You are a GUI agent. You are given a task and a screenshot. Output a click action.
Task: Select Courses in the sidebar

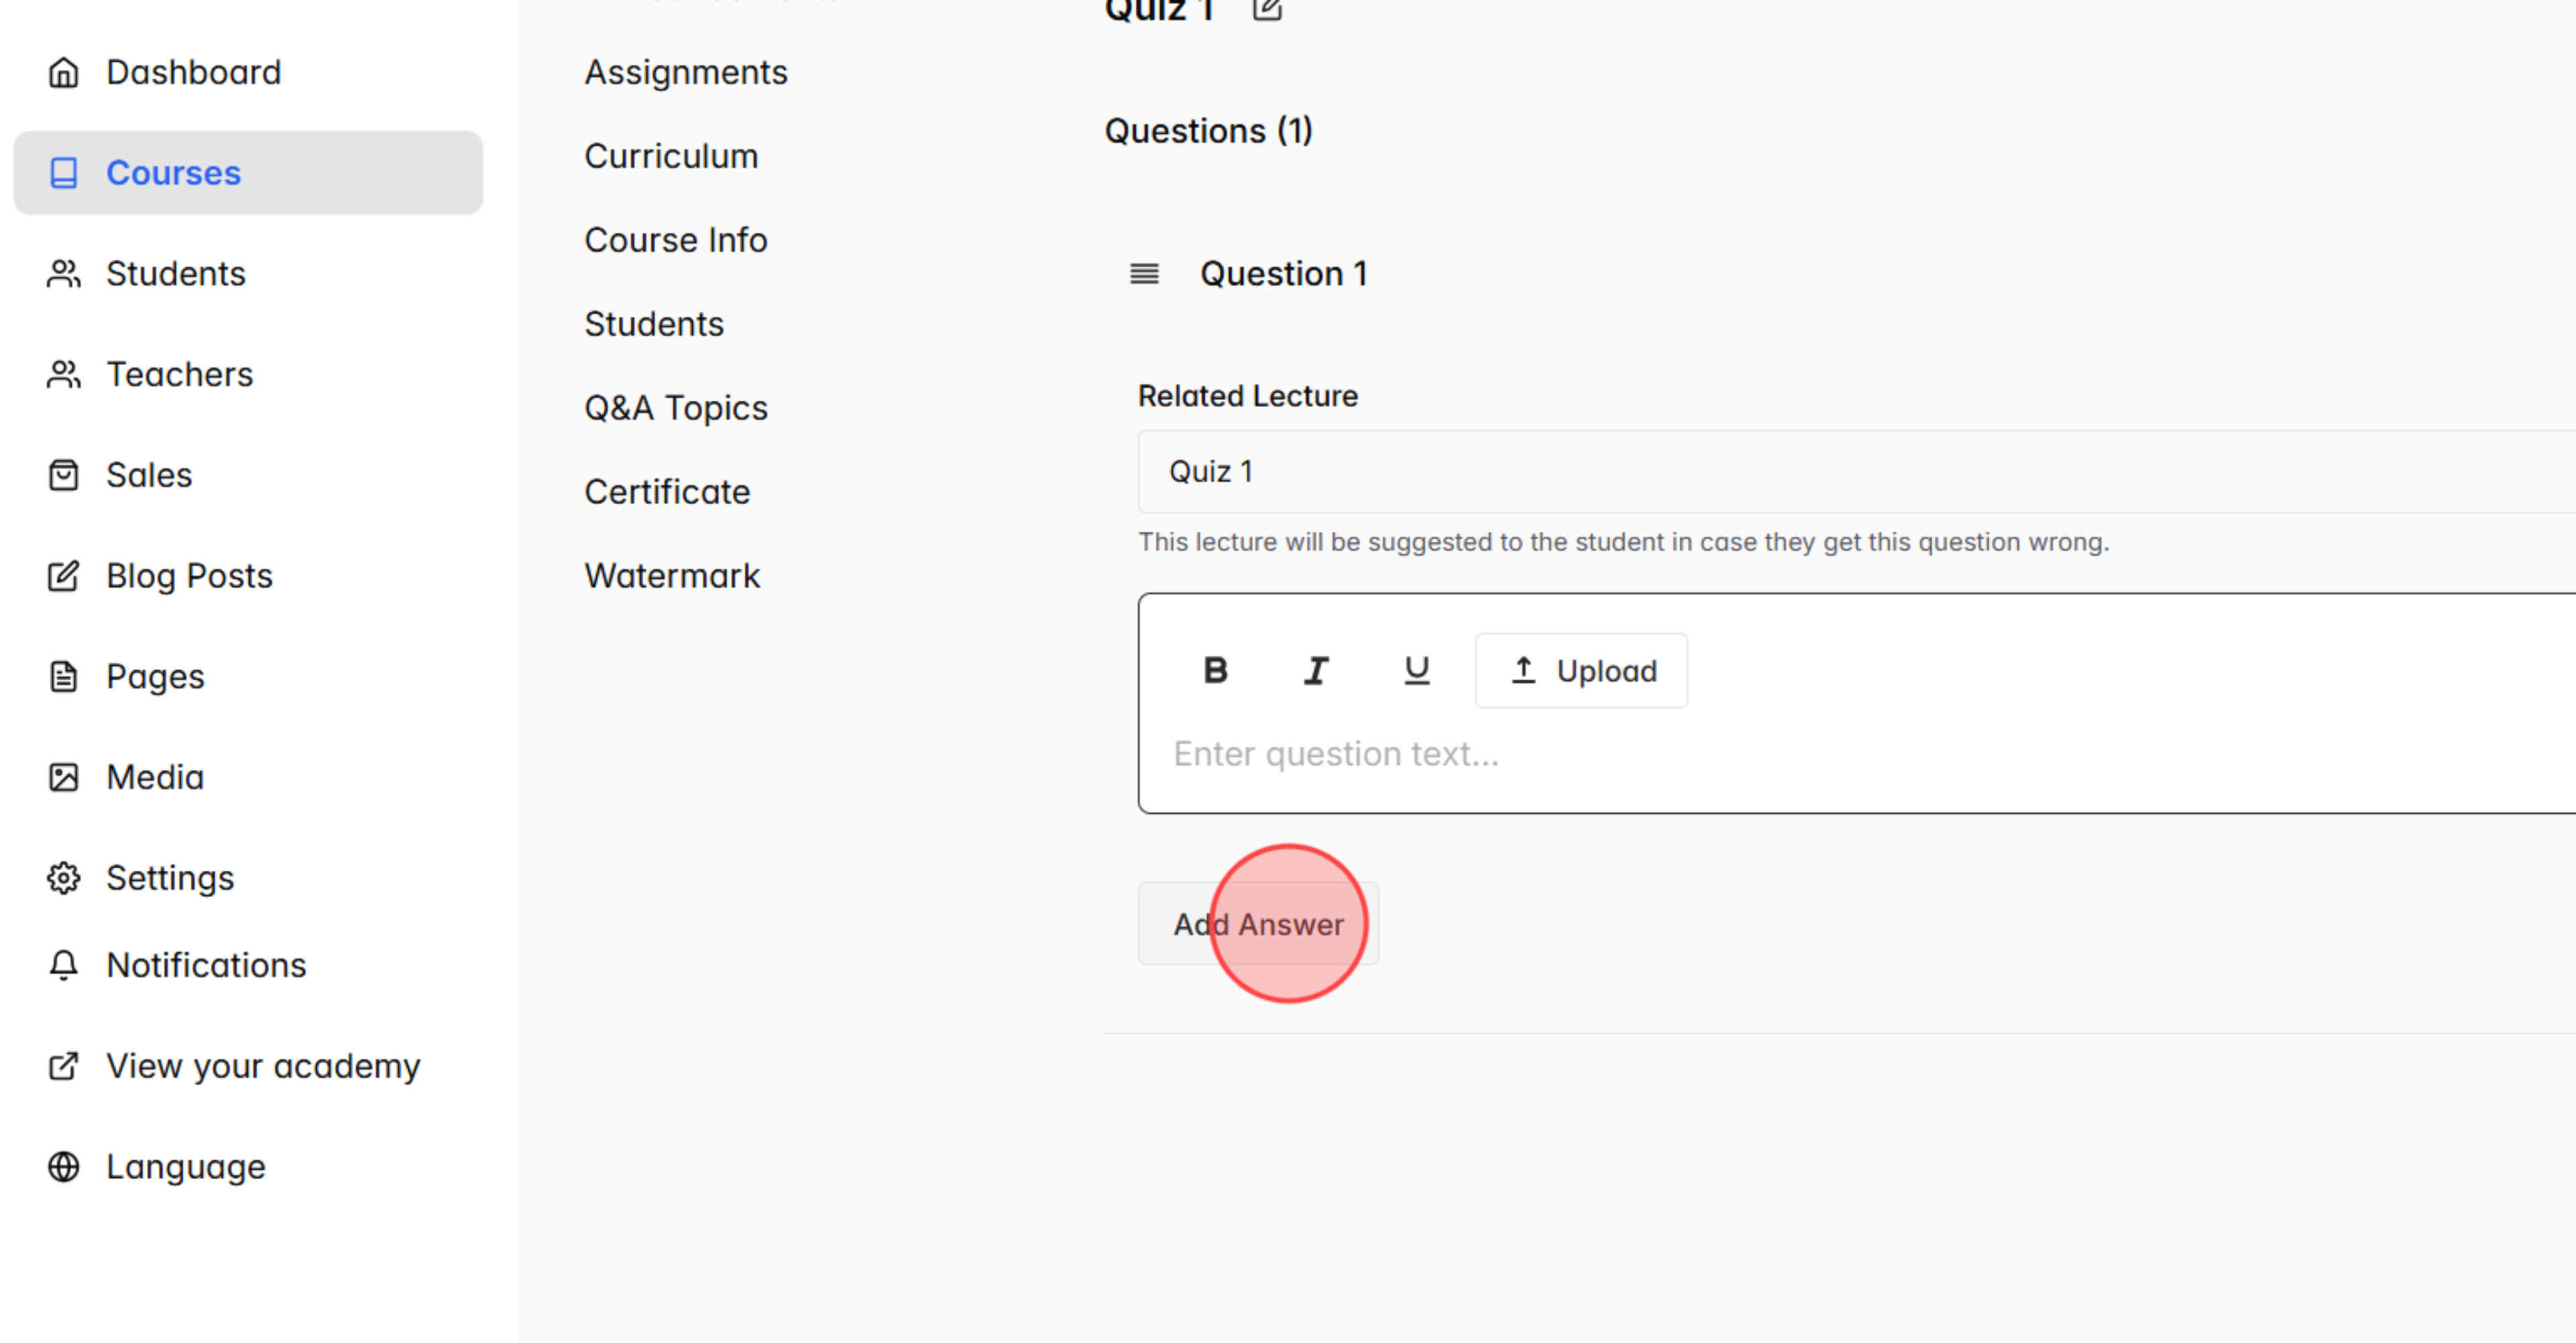[x=173, y=173]
